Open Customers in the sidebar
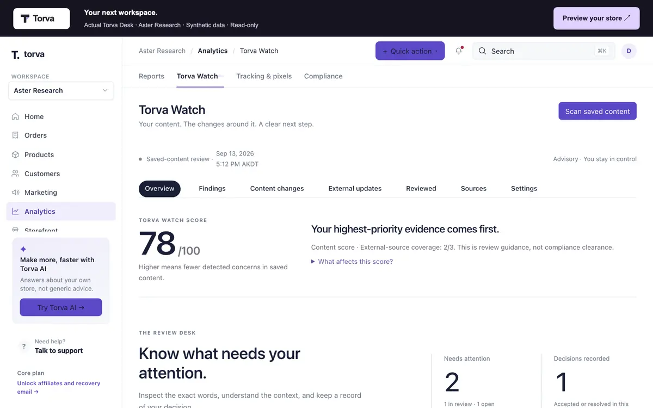The image size is (653, 408). point(61,174)
